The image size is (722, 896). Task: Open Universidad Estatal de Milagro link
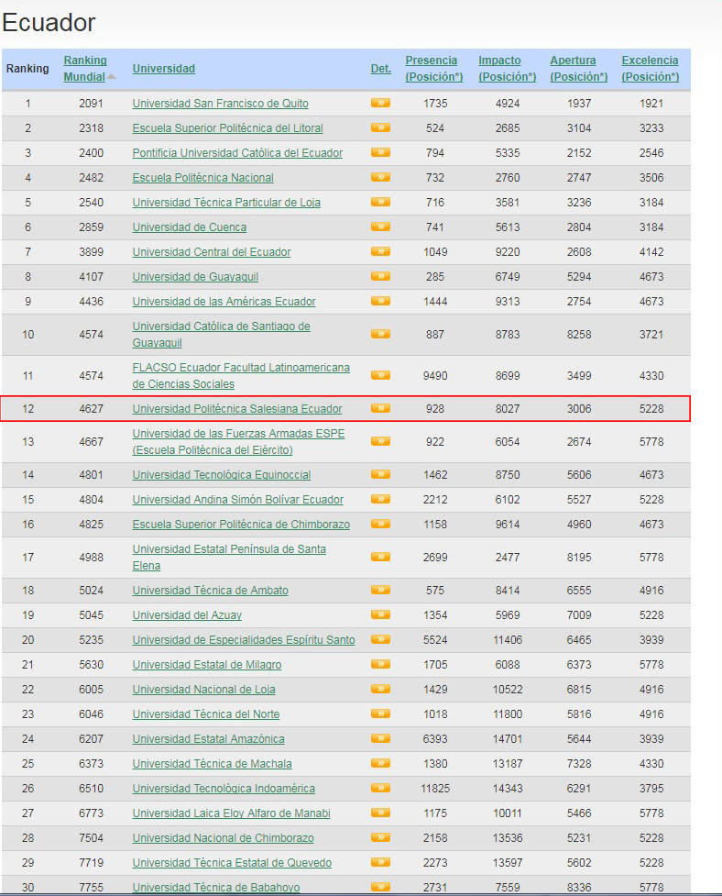207,665
